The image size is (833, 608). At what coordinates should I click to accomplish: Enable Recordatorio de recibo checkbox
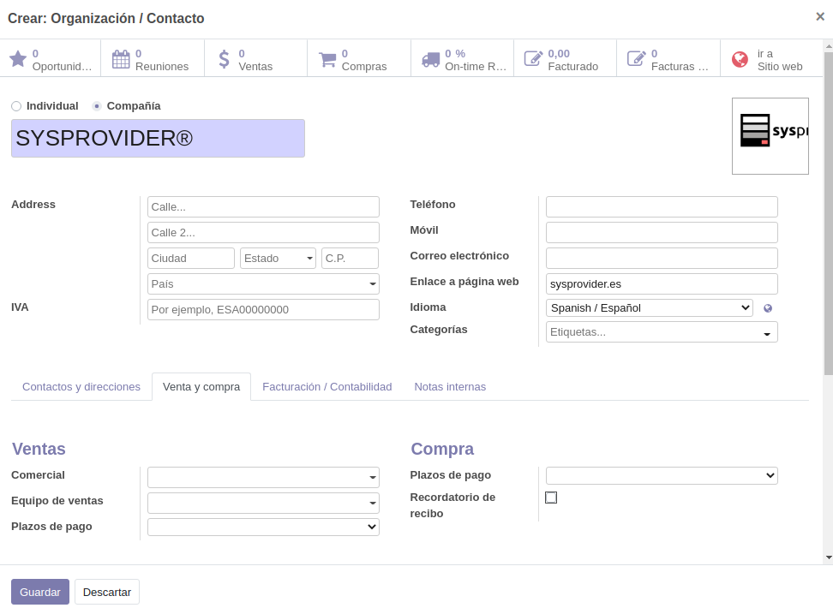tap(551, 498)
